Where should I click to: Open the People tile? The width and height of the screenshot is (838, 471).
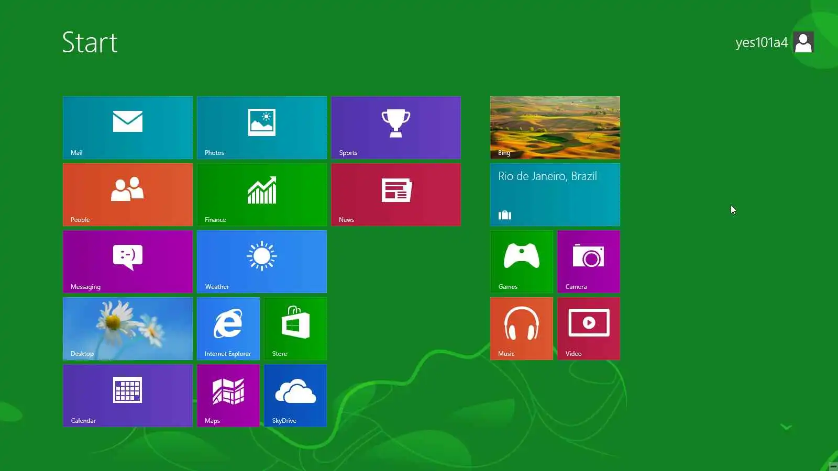[x=128, y=195]
